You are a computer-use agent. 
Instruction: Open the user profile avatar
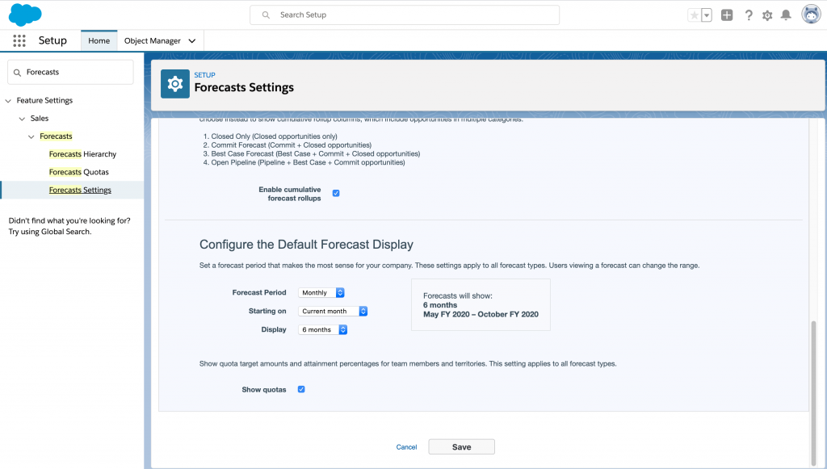[811, 15]
